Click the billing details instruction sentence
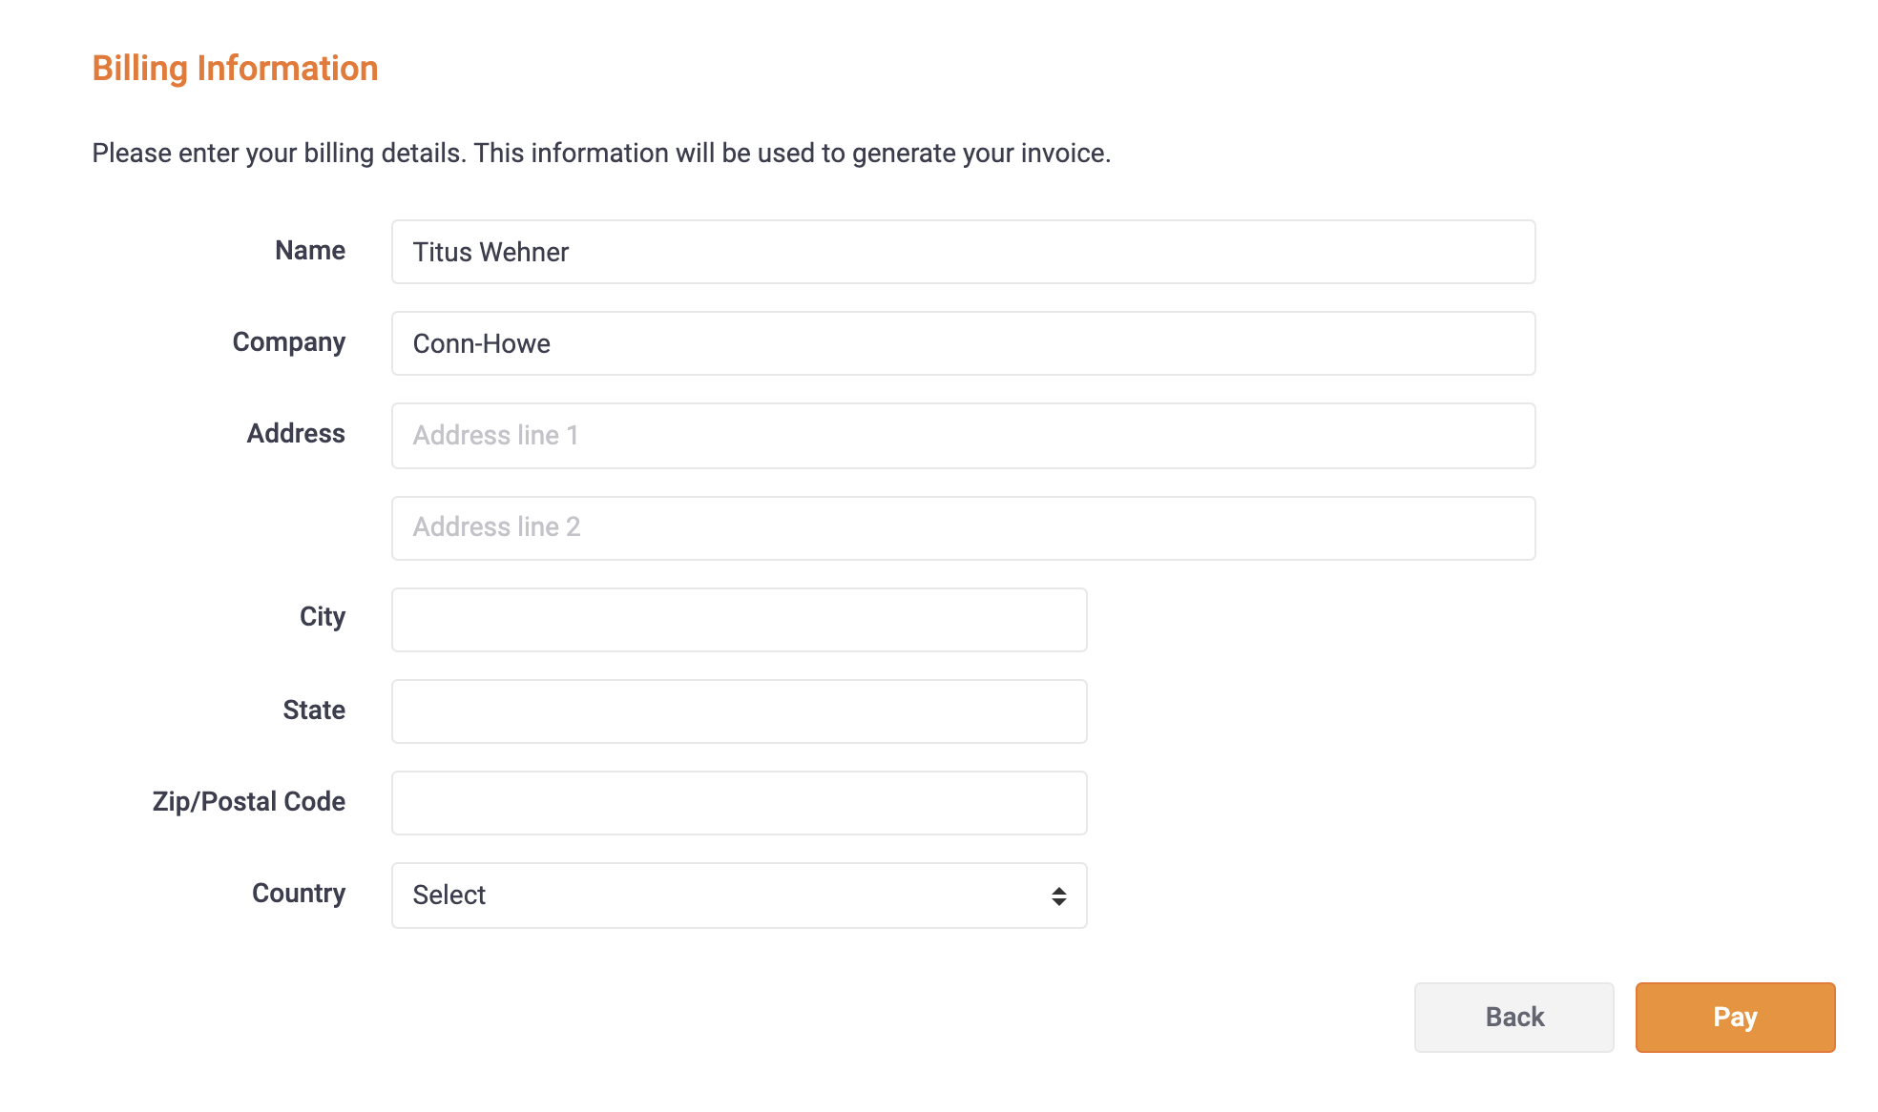Image resolution: width=1878 pixels, height=1112 pixels. click(x=601, y=153)
